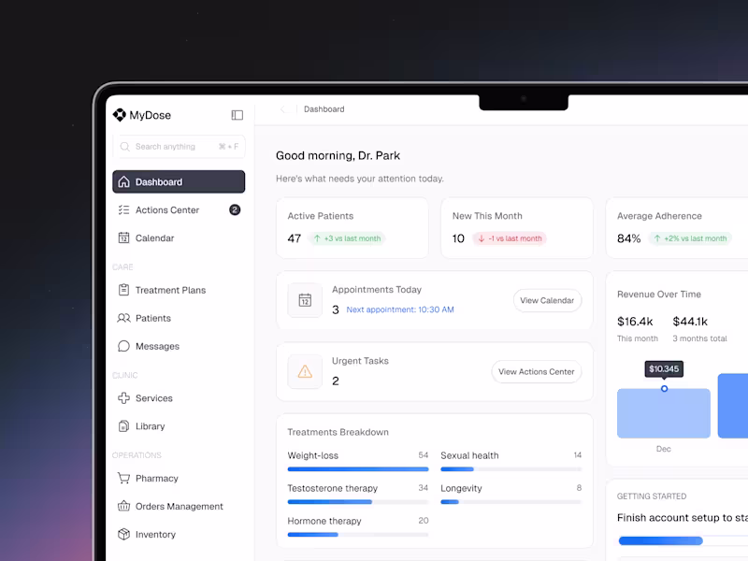The height and width of the screenshot is (561, 748).
Task: Click the +3 vs last month badge
Action: (x=347, y=238)
